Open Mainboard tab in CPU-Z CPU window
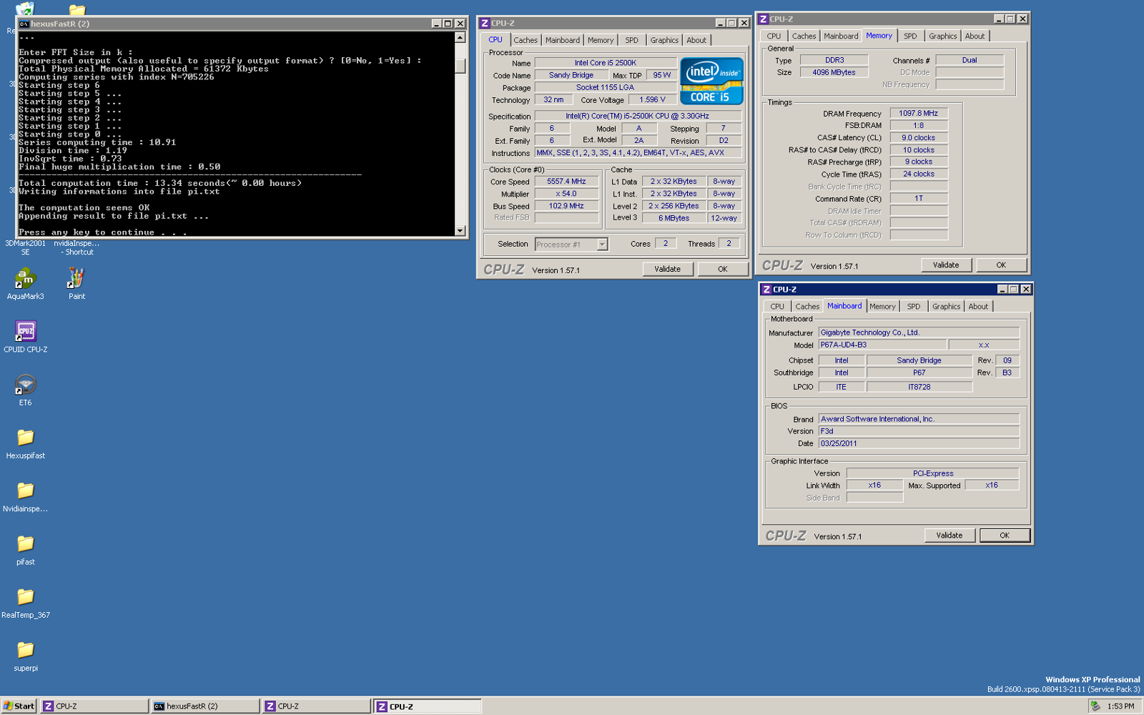1144x715 pixels. pyautogui.click(x=563, y=40)
